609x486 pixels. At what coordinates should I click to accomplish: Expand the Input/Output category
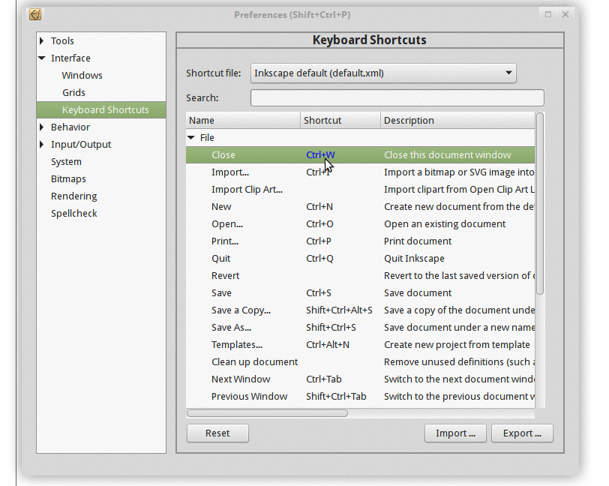click(43, 145)
